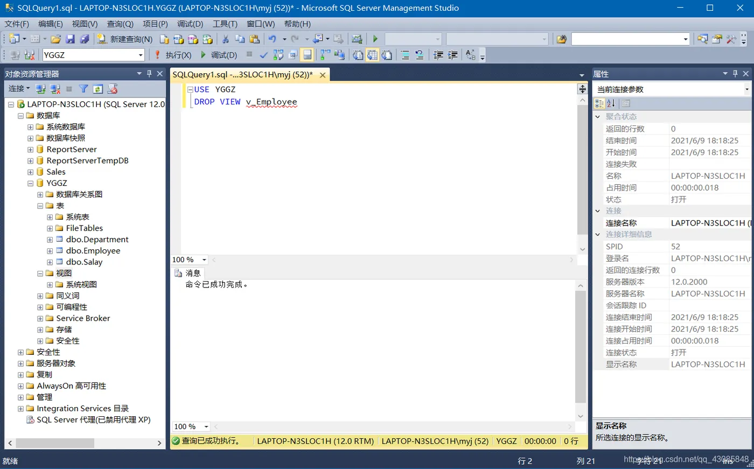Toggle Include Actual Execution Plan button
Viewport: 754px width, 469px height.
click(325, 55)
